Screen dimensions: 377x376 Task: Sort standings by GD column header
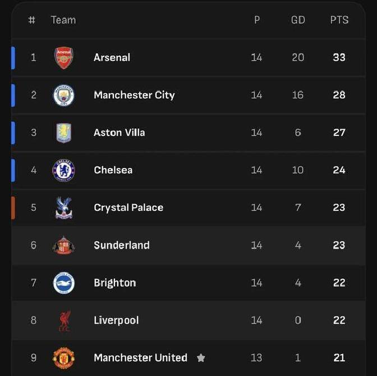click(x=298, y=20)
